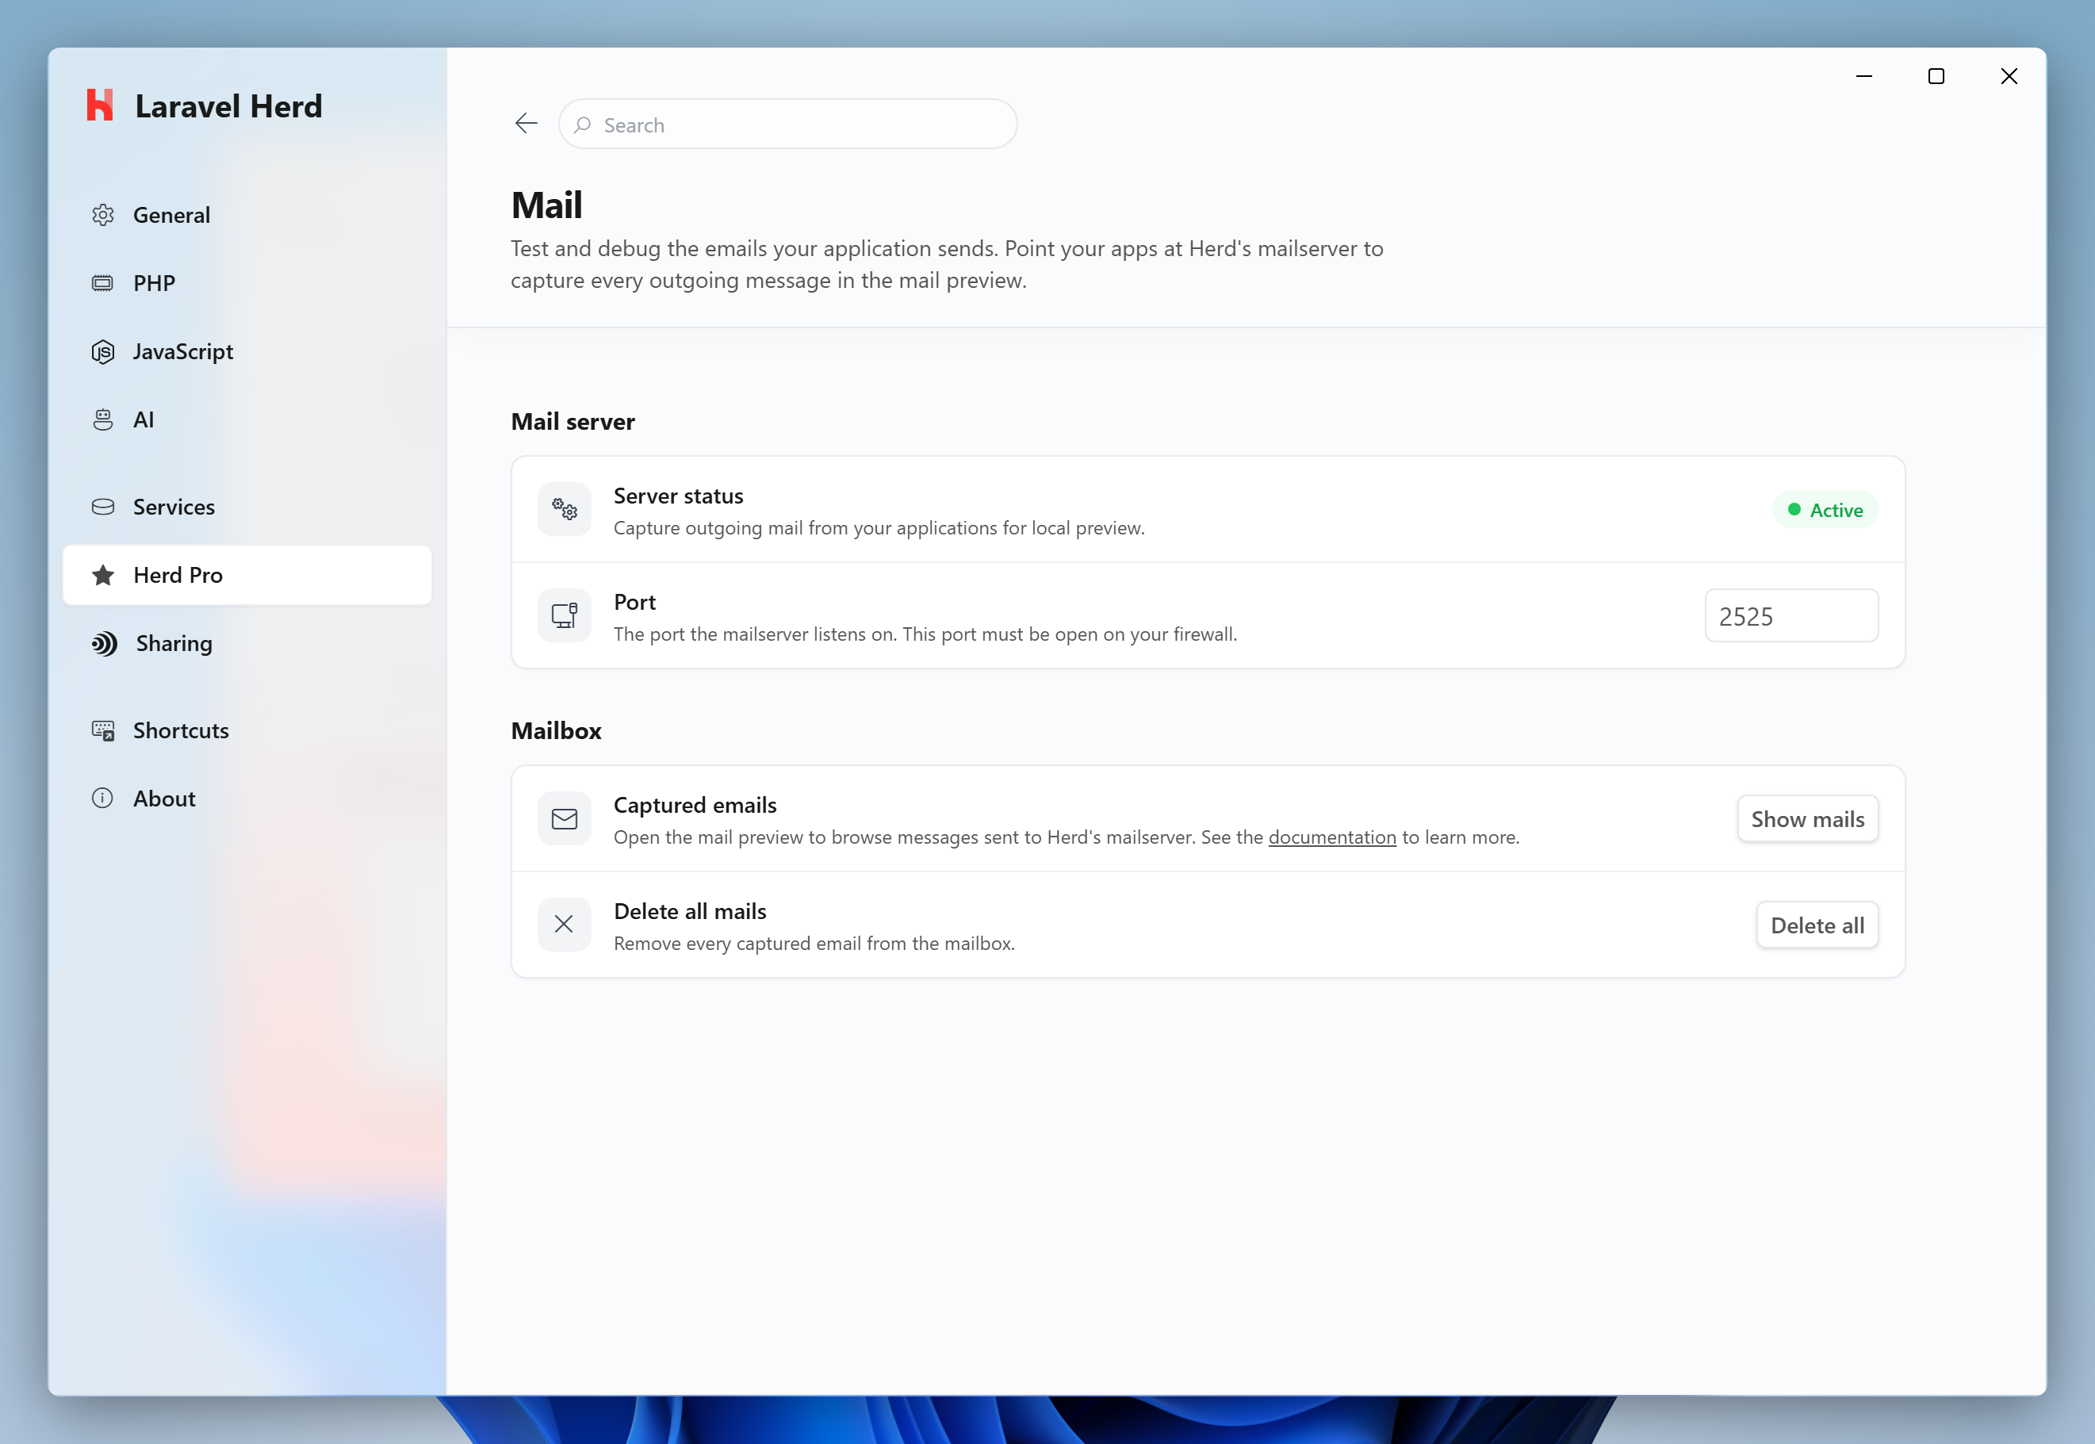Switch to the JavaScript section
The image size is (2095, 1444).
point(248,352)
